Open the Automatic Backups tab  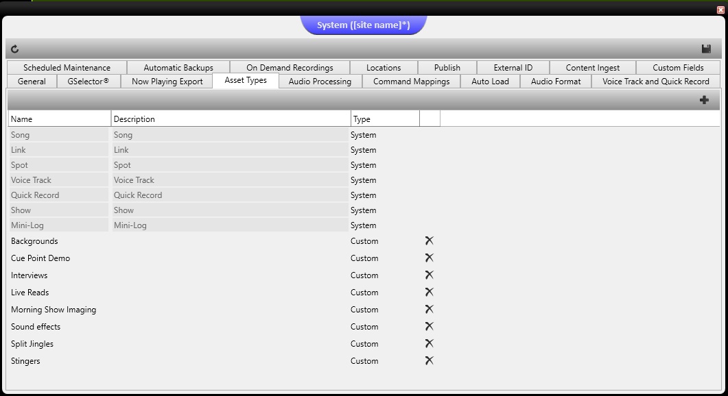[x=178, y=68]
